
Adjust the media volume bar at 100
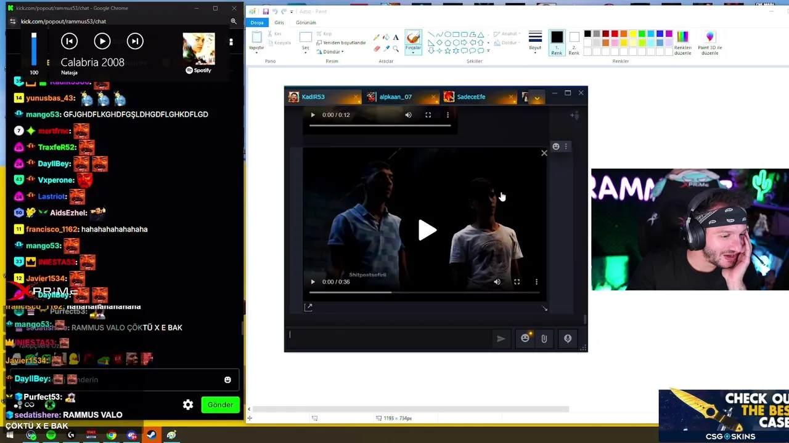pos(34,49)
